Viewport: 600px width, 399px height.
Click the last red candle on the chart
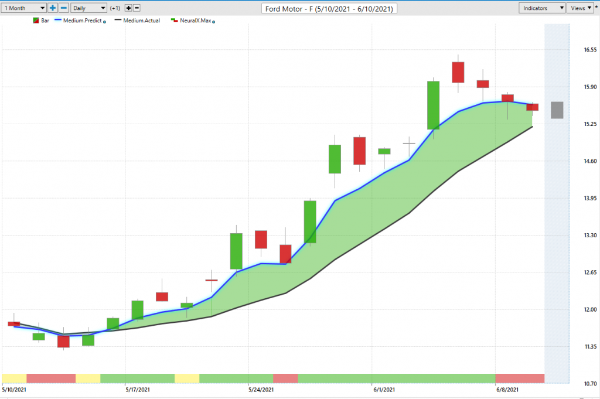[532, 107]
